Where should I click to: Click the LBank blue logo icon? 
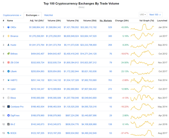8,71
